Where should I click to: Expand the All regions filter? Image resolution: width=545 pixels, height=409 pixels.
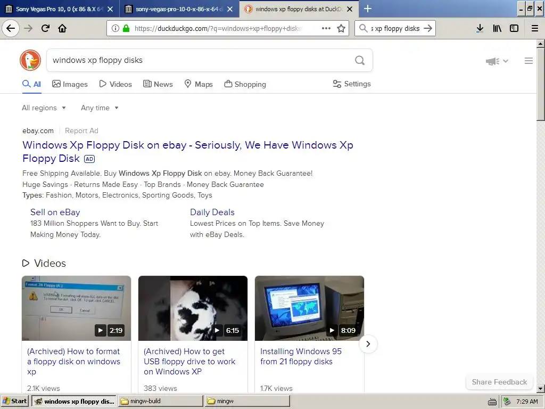tap(44, 108)
